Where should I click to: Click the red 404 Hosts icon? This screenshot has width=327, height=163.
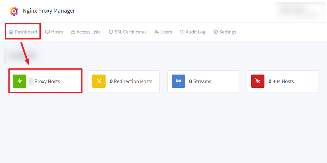(x=258, y=81)
